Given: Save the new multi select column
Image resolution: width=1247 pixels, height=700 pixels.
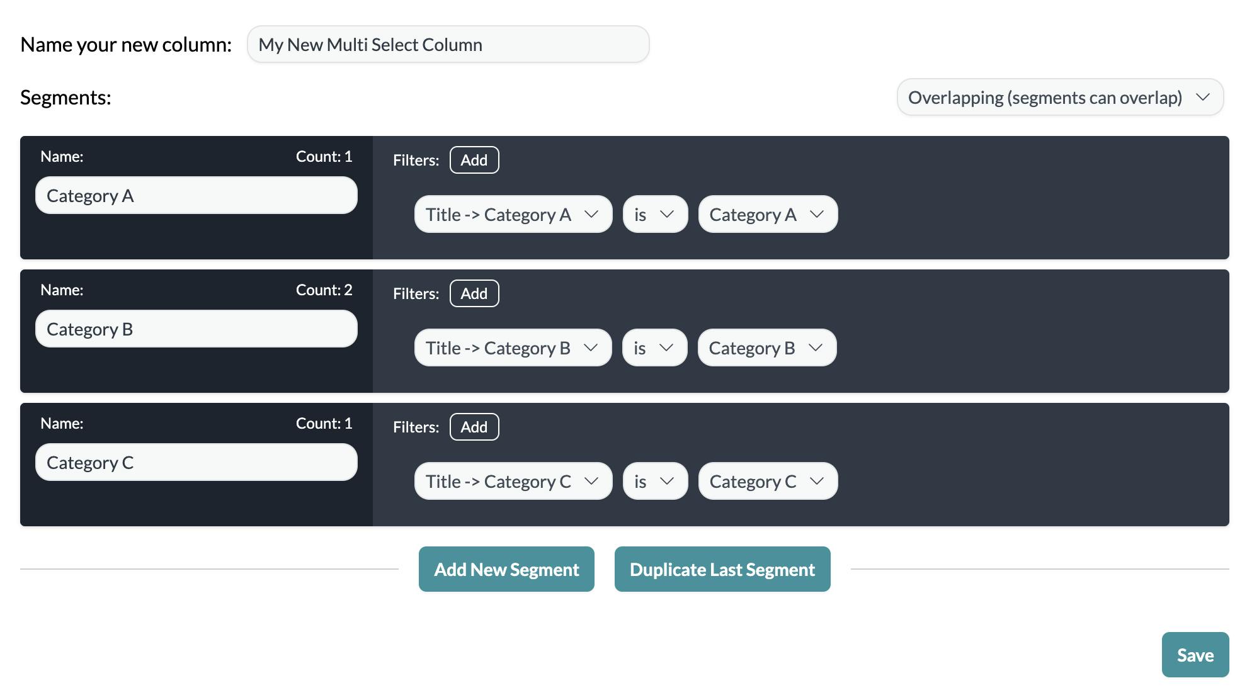Looking at the screenshot, I should pos(1194,655).
